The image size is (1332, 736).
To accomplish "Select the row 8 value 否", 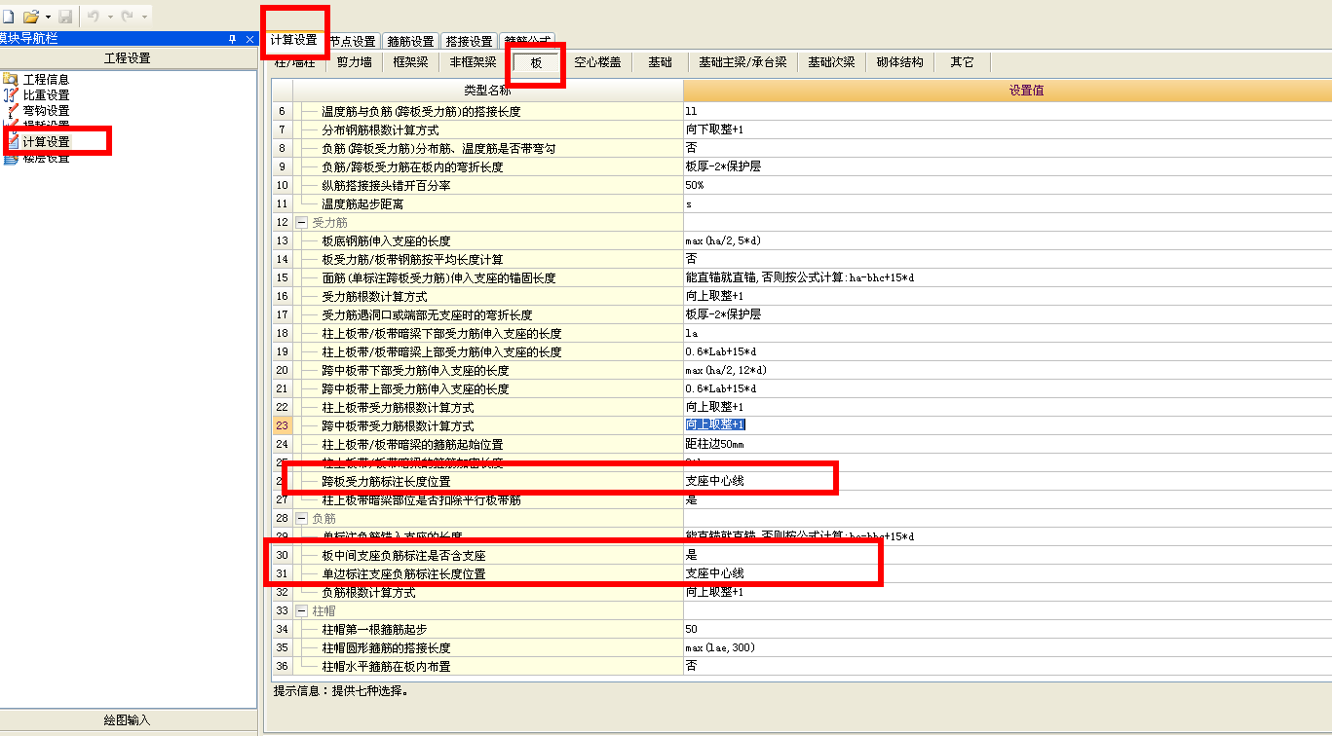I will pyautogui.click(x=1008, y=148).
